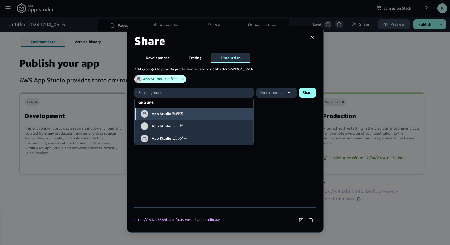Click the App Studio ユーザー chip label
This screenshot has width=450, height=245.
[160, 79]
